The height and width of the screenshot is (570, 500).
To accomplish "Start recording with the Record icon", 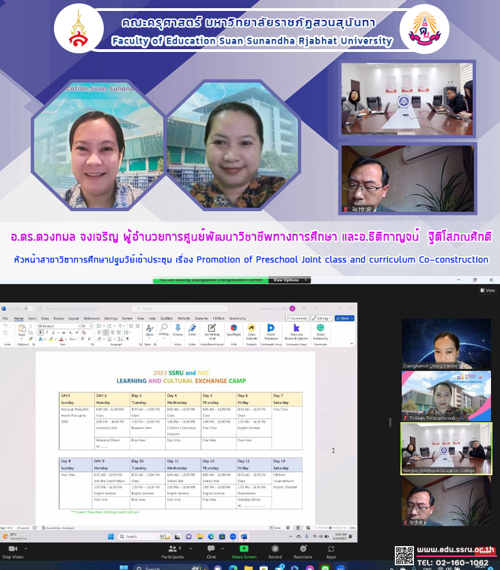I will (275, 549).
